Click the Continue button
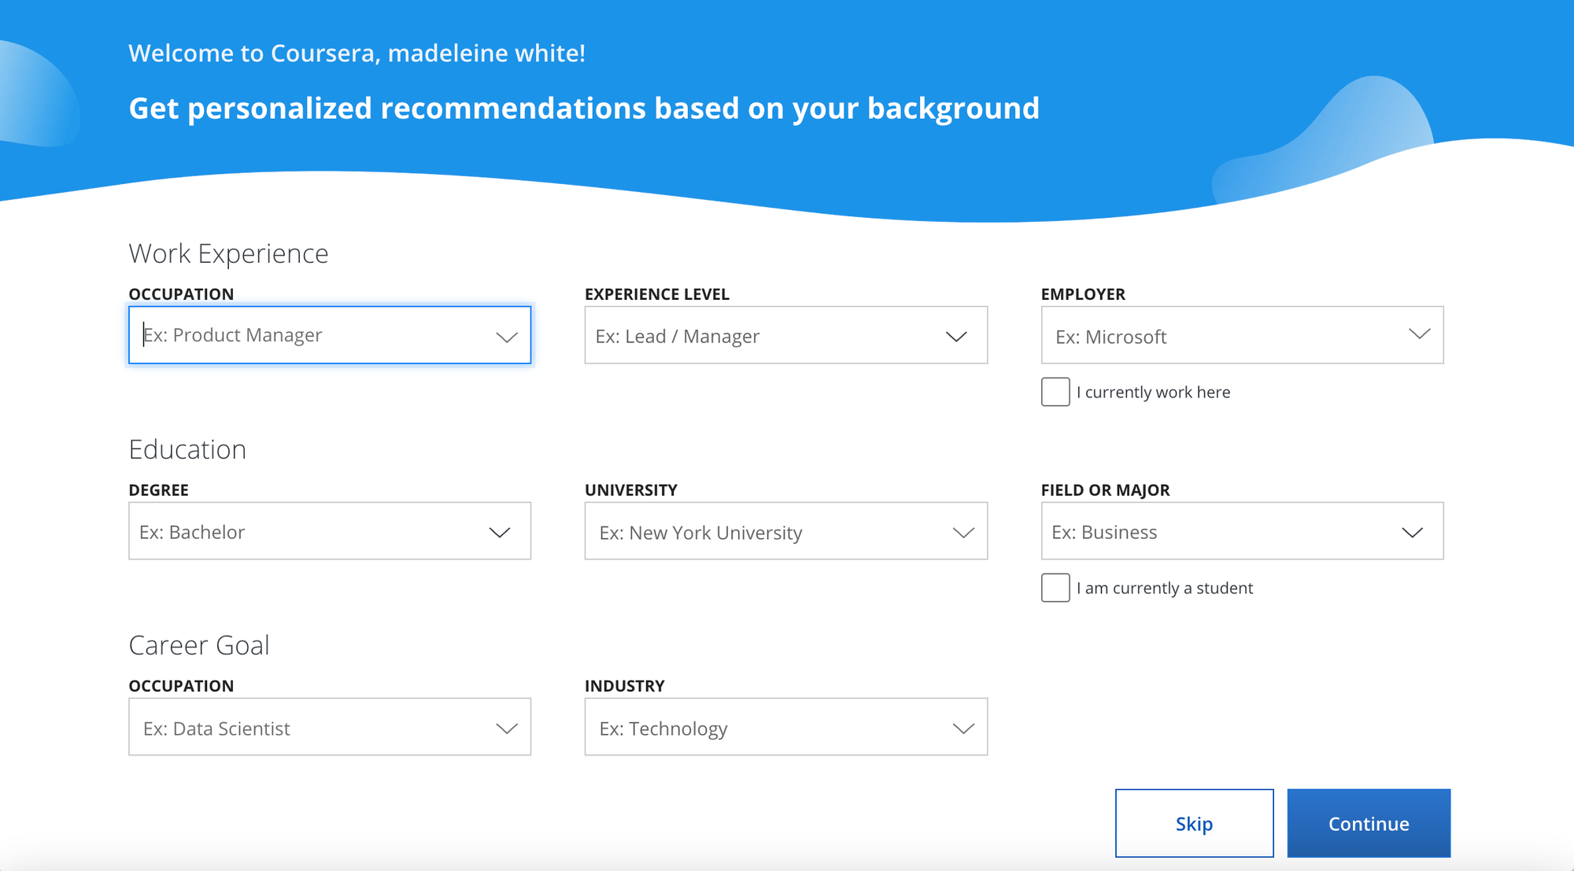Image resolution: width=1574 pixels, height=871 pixels. coord(1369,823)
